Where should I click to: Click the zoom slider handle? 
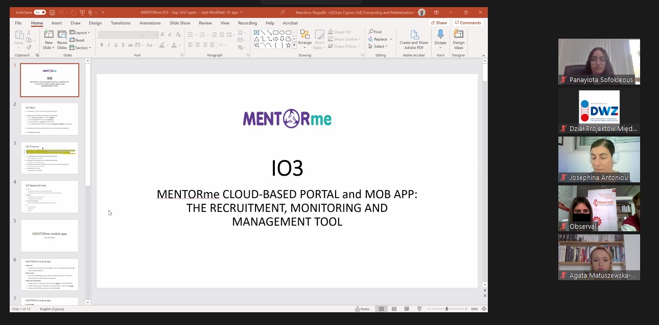pos(446,309)
